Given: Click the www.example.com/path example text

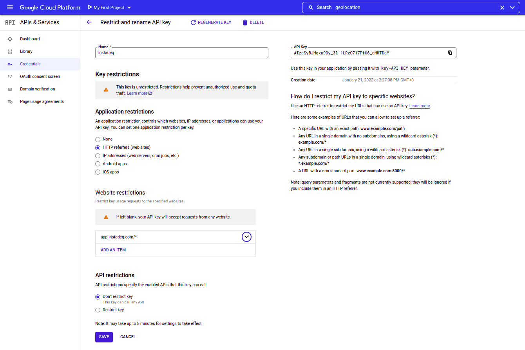Looking at the screenshot, I should (x=382, y=128).
